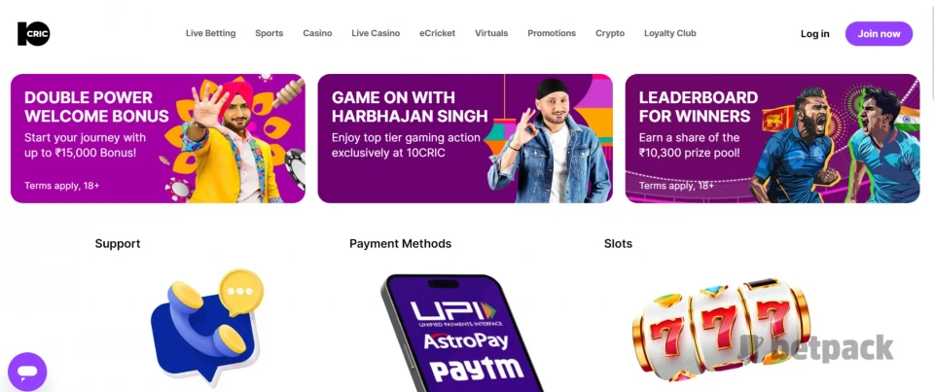Click the Support phone illustration

coord(206,325)
